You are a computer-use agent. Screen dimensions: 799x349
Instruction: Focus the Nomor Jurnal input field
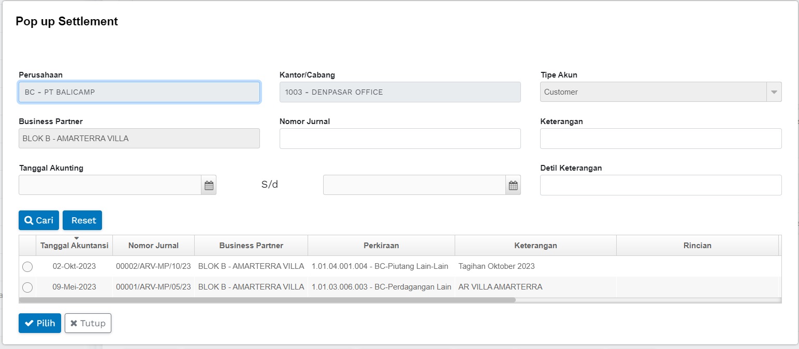400,139
